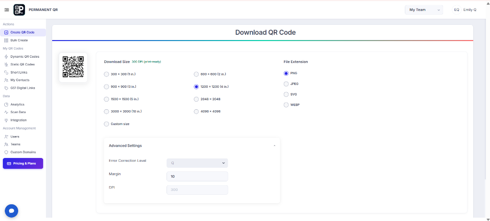The height and width of the screenshot is (221, 490).
Task: Open the Create QR Code page
Action: [x=23, y=32]
